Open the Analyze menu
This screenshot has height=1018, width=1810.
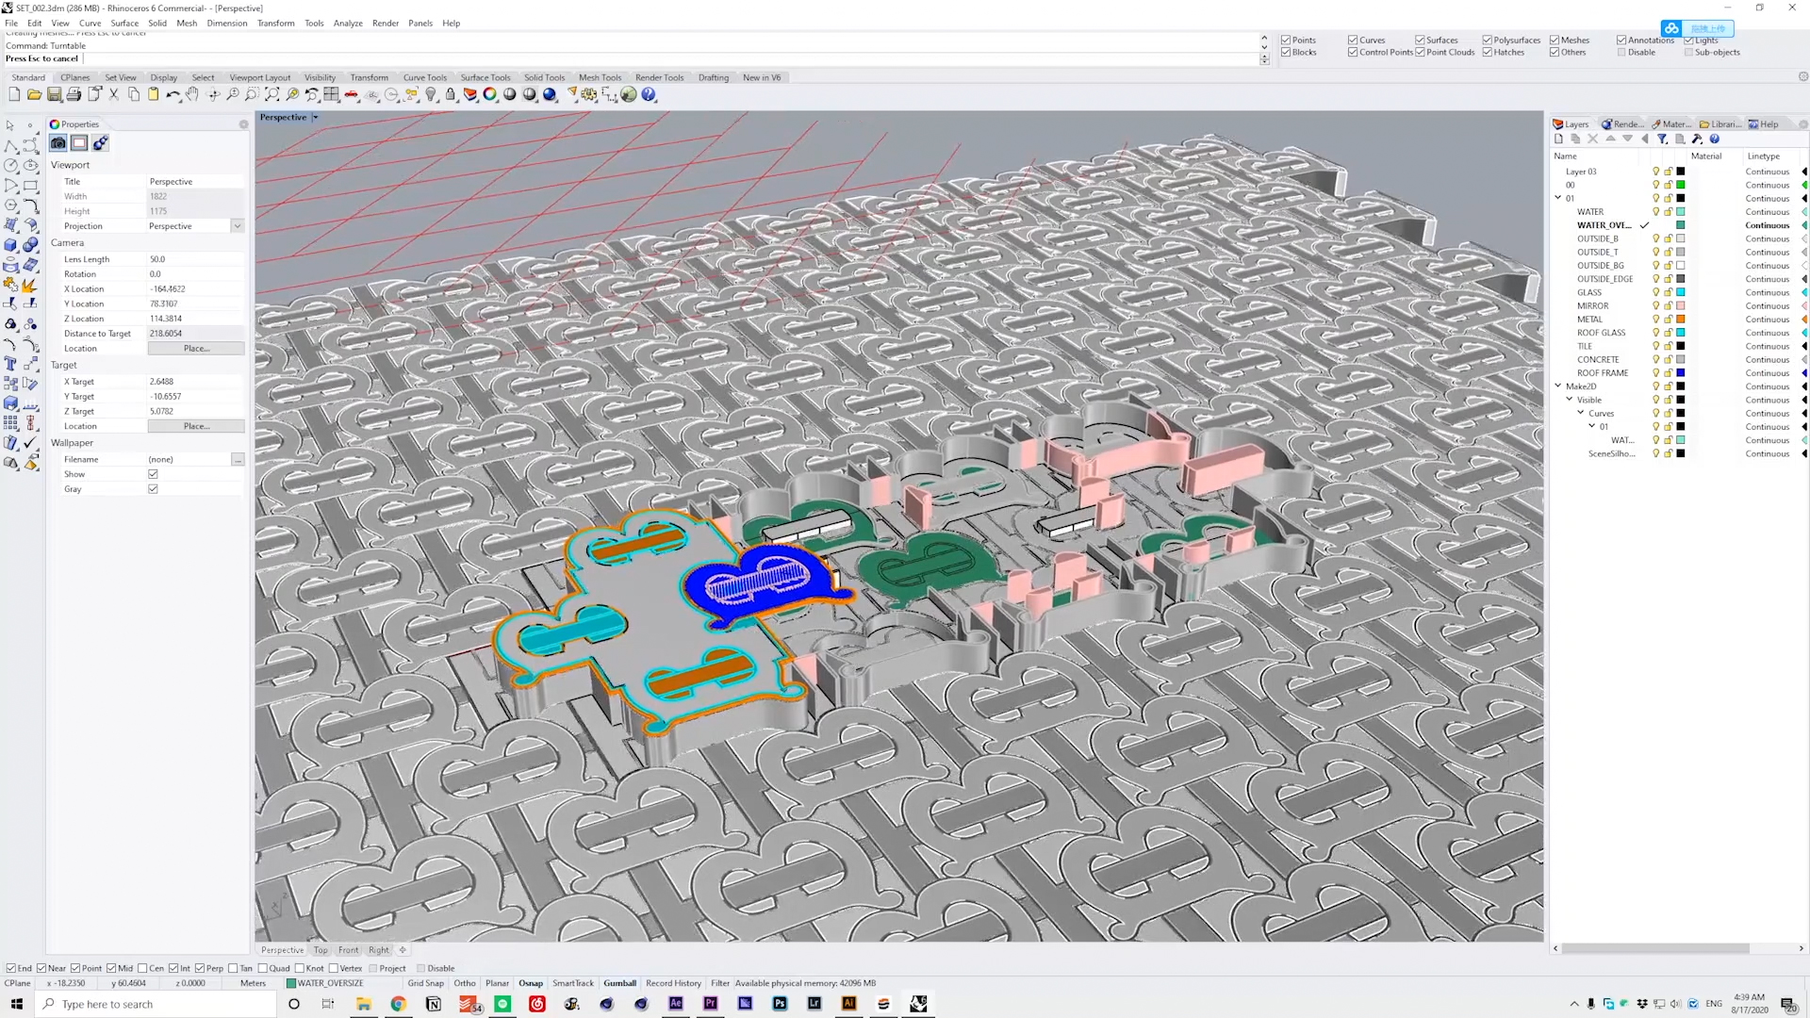(x=348, y=23)
